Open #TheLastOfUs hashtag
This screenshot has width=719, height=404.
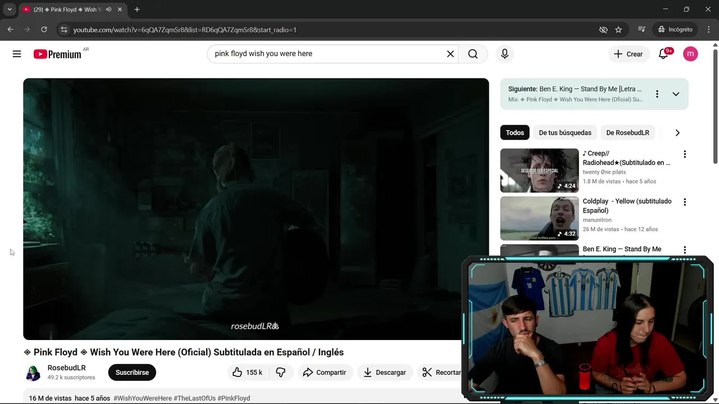(x=194, y=398)
